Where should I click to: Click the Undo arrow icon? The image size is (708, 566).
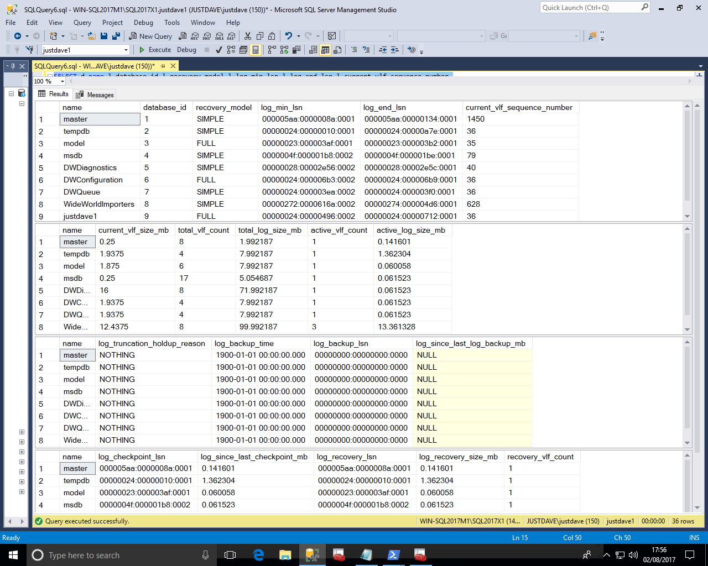288,36
